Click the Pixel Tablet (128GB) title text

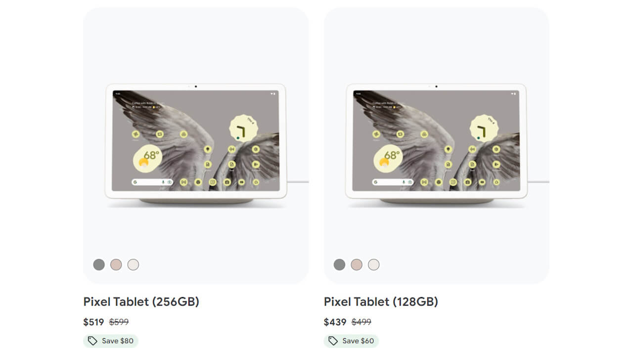382,302
